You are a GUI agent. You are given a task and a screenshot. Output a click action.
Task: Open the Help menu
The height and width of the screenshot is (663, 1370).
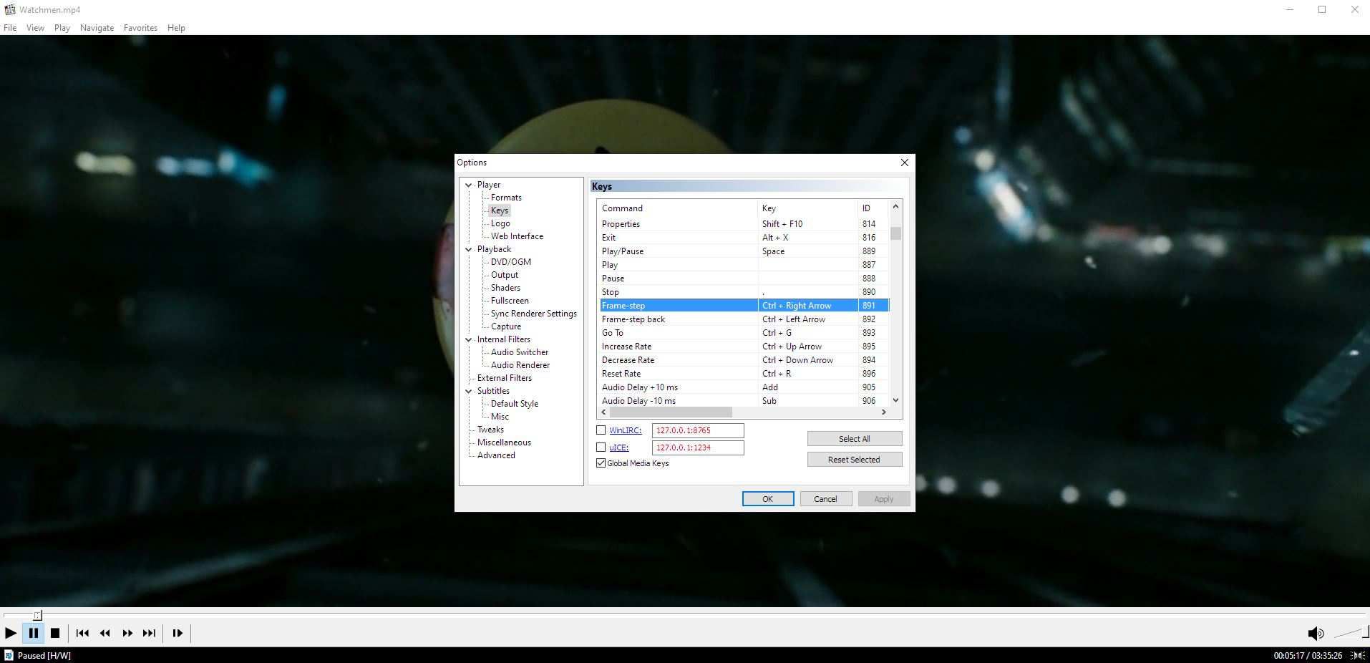tap(176, 28)
